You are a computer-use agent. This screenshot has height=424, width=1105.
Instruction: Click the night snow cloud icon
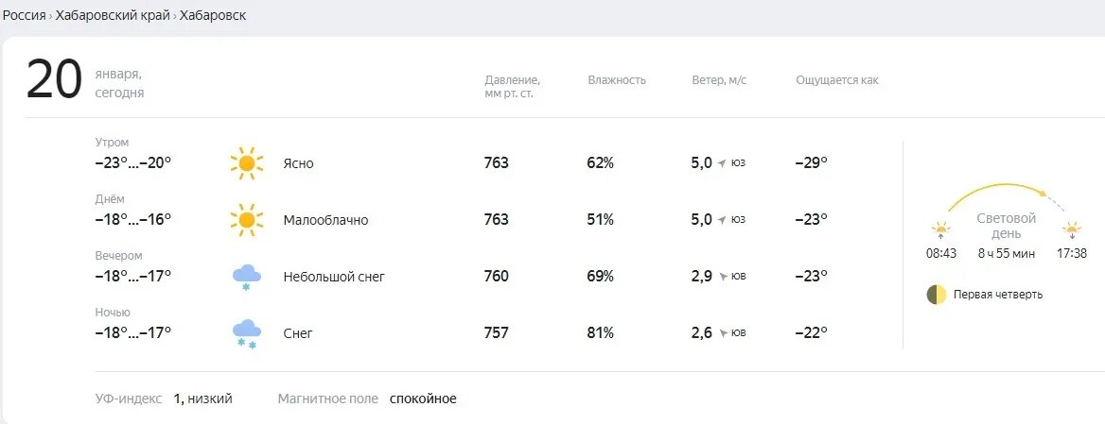tap(247, 333)
